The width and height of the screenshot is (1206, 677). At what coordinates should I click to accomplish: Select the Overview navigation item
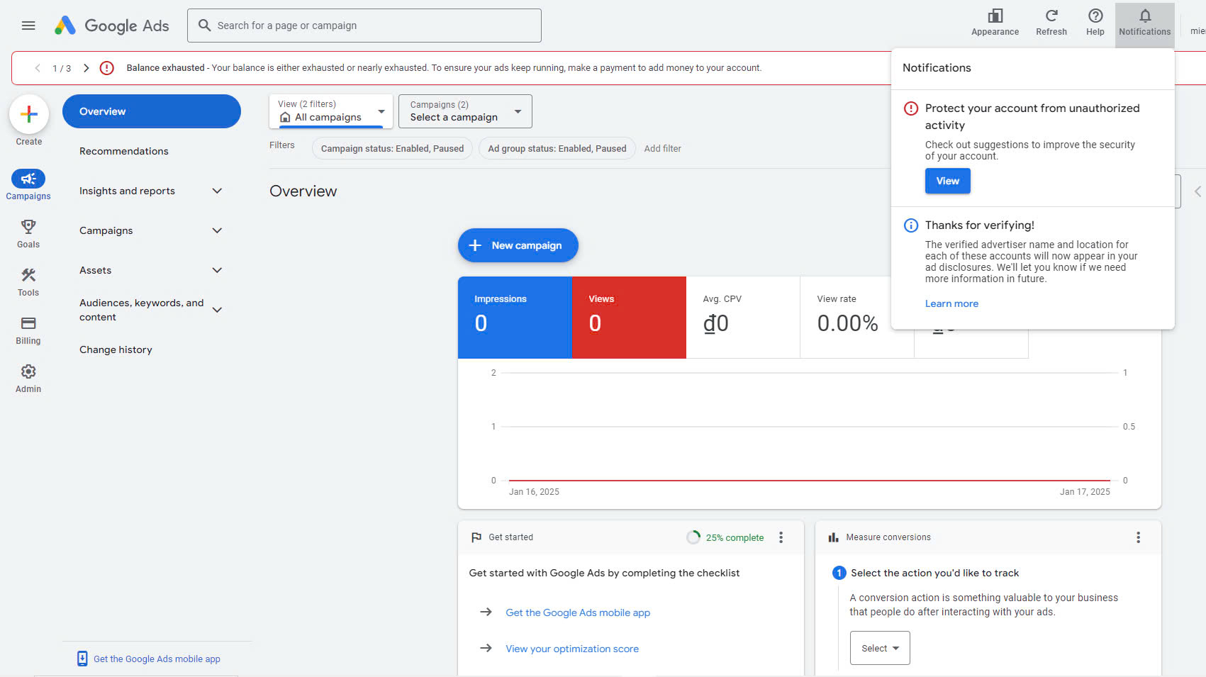click(152, 111)
